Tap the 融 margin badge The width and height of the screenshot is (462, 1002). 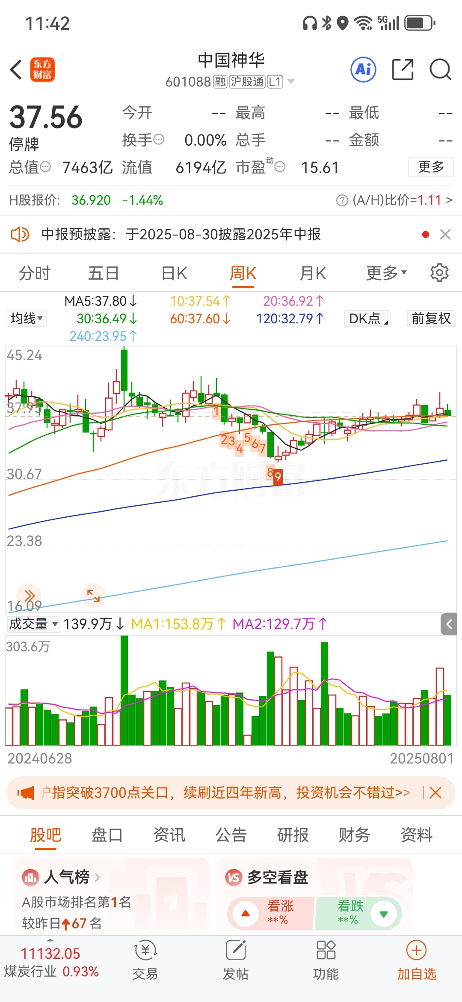tap(220, 82)
